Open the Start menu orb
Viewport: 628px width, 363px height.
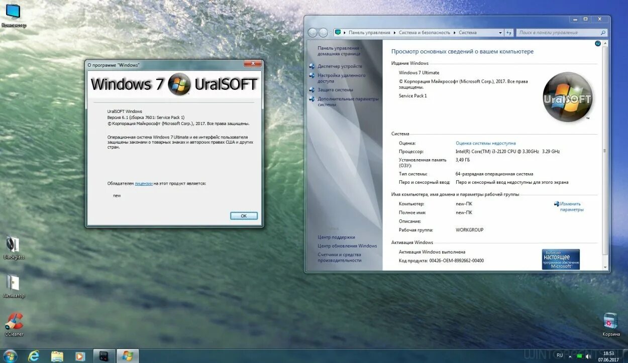10,356
